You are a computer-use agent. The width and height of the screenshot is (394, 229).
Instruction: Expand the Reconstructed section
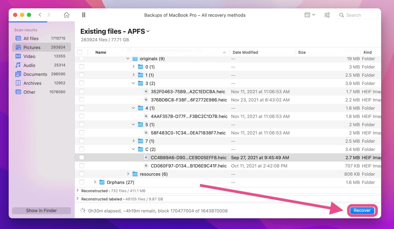point(78,191)
